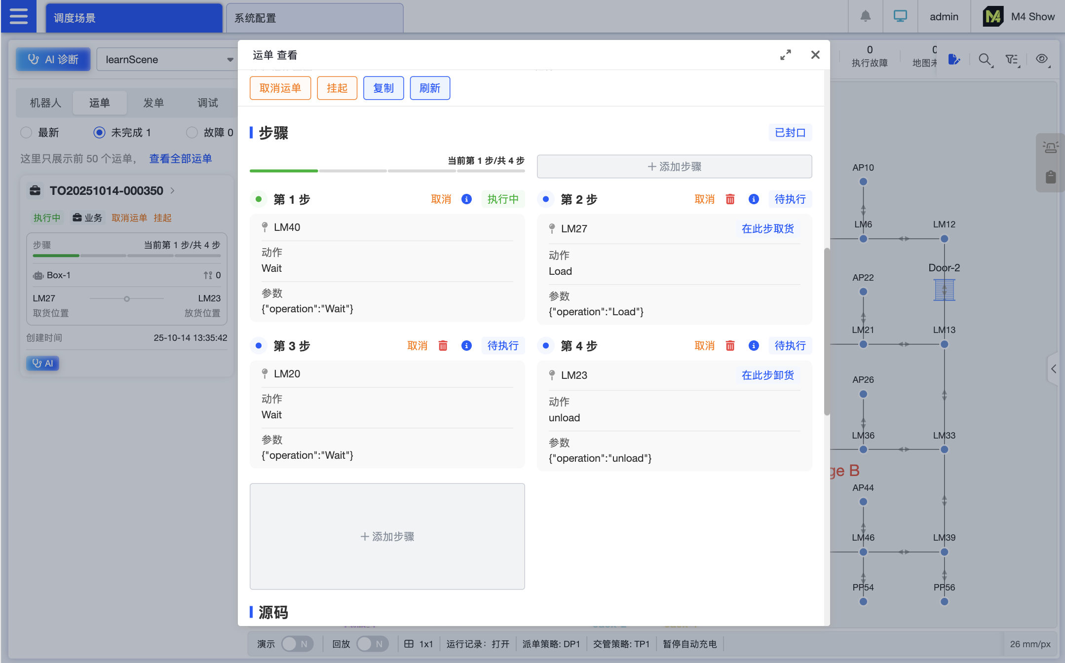Delete step 4 with trash icon
The image size is (1065, 663).
pyautogui.click(x=730, y=346)
